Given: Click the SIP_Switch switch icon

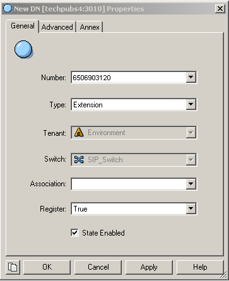Looking at the screenshot, I should coord(79,160).
